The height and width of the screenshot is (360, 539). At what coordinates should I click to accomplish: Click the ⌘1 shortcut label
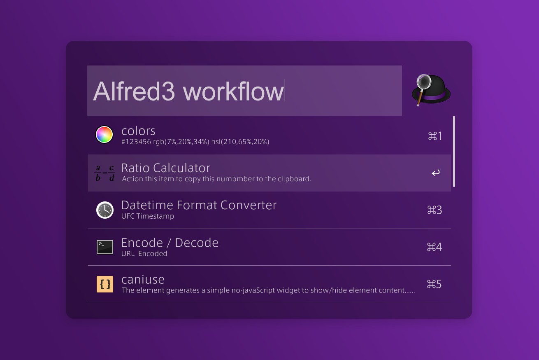point(435,136)
